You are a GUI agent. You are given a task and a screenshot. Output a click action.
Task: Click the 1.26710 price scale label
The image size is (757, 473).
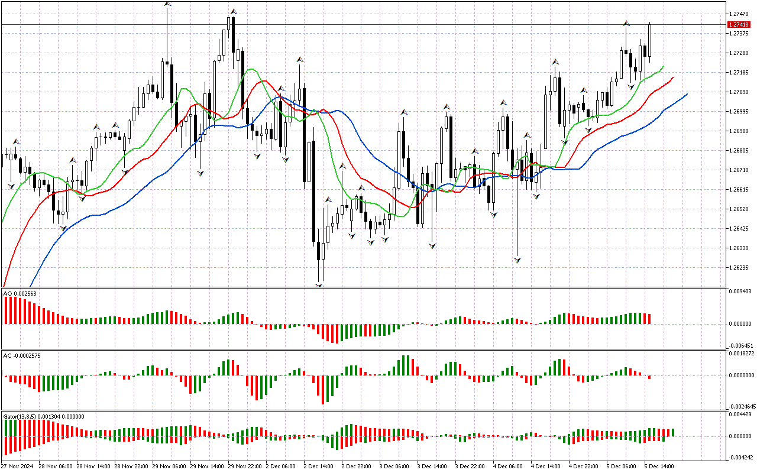(x=739, y=170)
